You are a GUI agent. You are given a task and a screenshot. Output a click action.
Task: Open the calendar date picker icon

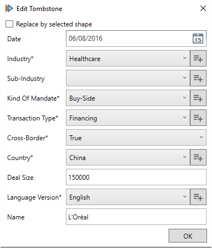point(198,38)
